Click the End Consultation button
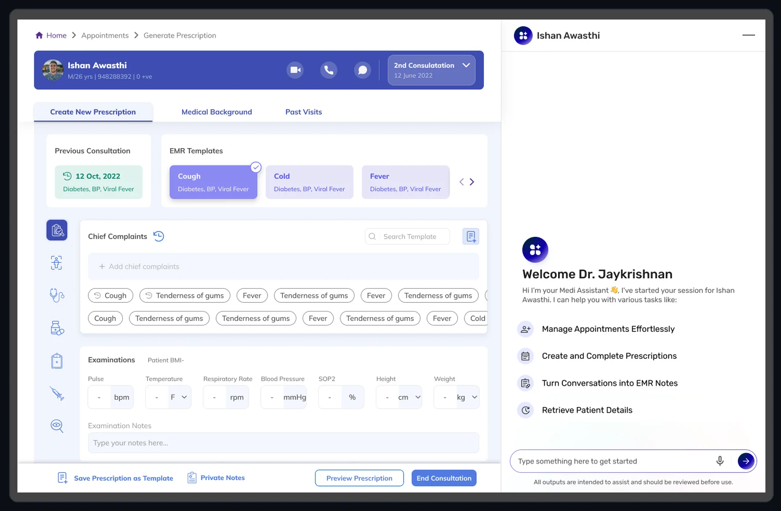Screen dimensions: 781x511 click(x=444, y=478)
